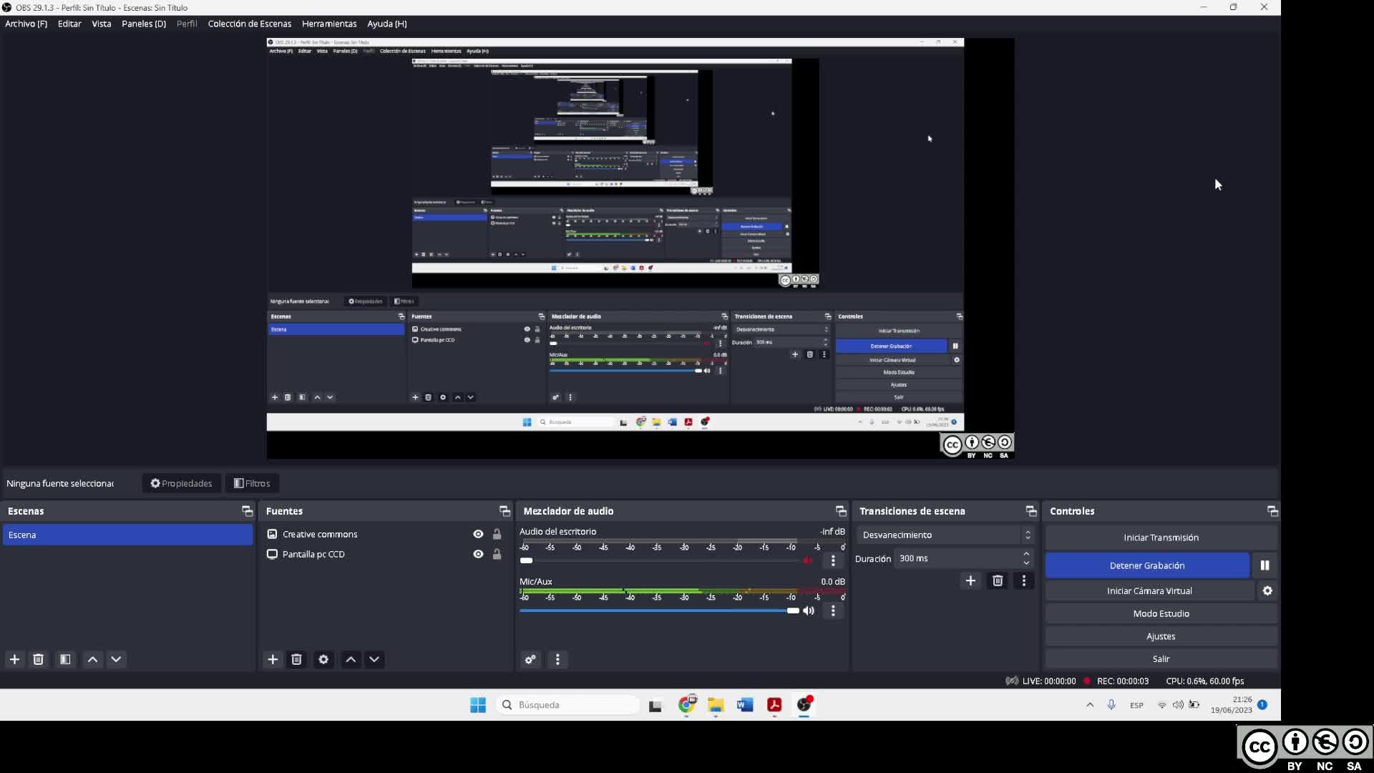The image size is (1374, 773).
Task: Open the Herramientas menu
Action: point(328,24)
